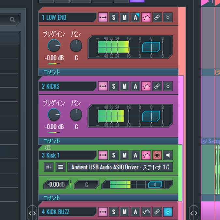Open the Kick 1 comment bar
Viewport: 220px width, 220px height.
pos(108,198)
